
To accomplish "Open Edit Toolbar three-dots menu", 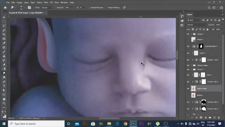I will tap(4, 107).
